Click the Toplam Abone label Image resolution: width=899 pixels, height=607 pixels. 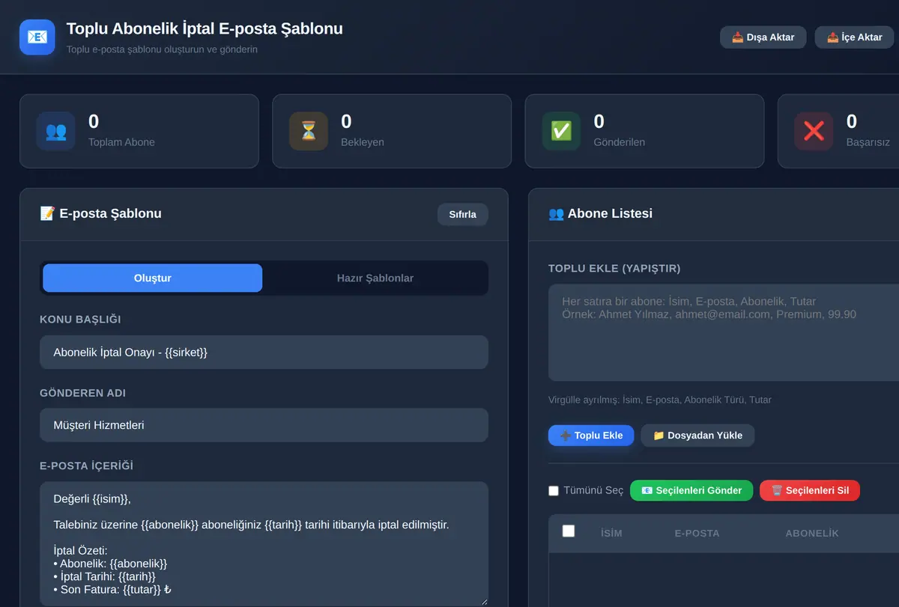[121, 142]
